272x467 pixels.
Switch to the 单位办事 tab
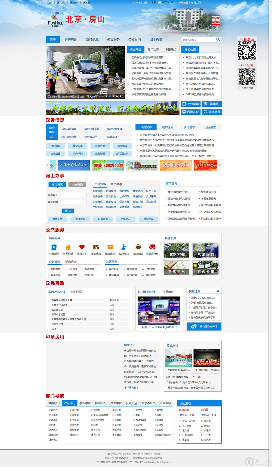pos(116,184)
